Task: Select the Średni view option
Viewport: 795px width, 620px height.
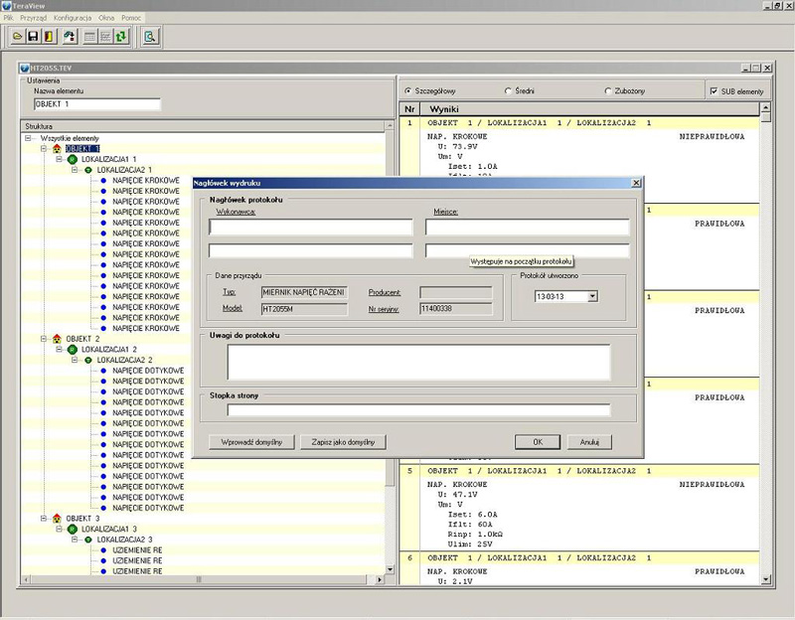Action: (508, 90)
